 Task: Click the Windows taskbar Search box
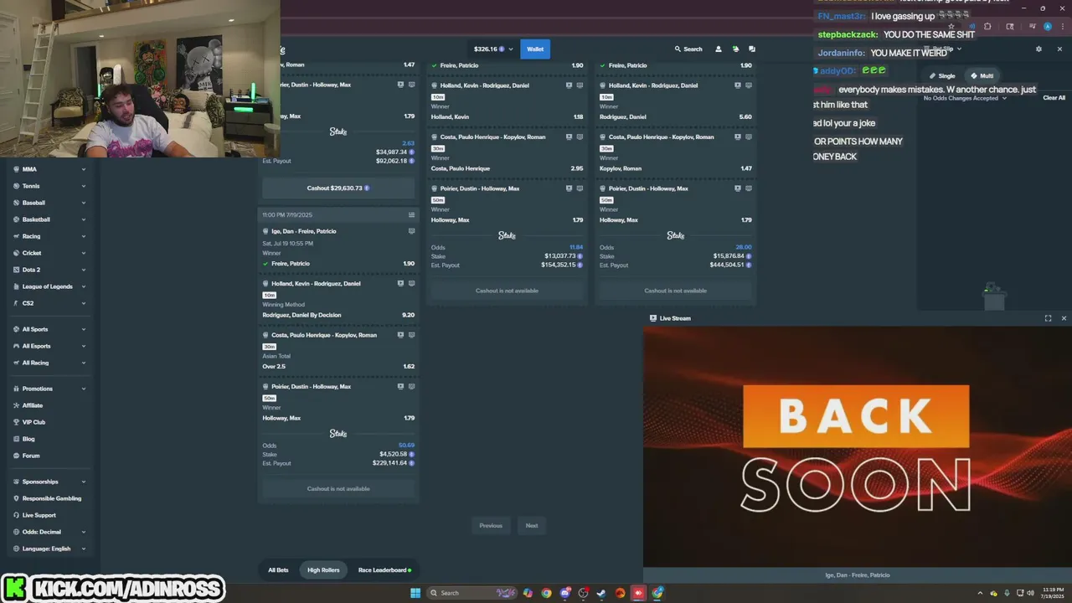(472, 593)
